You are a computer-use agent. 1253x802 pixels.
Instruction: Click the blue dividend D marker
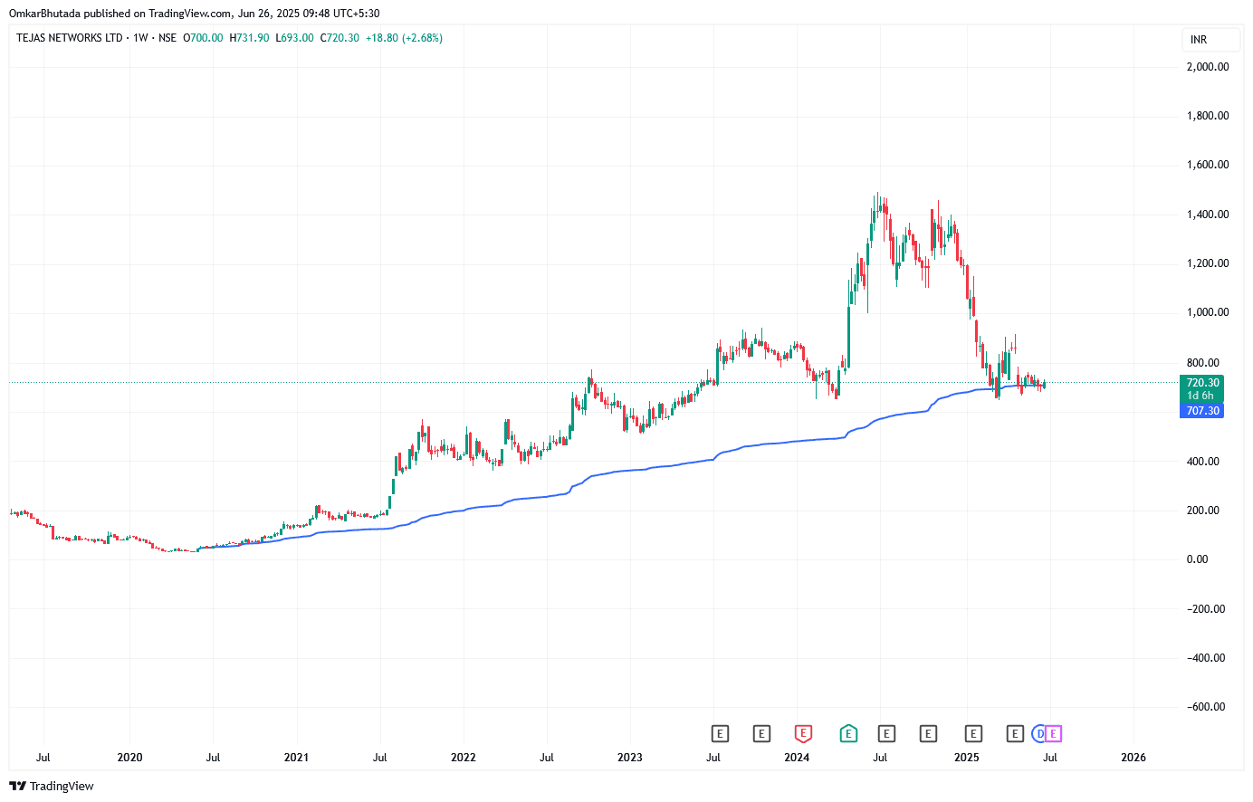(1039, 733)
